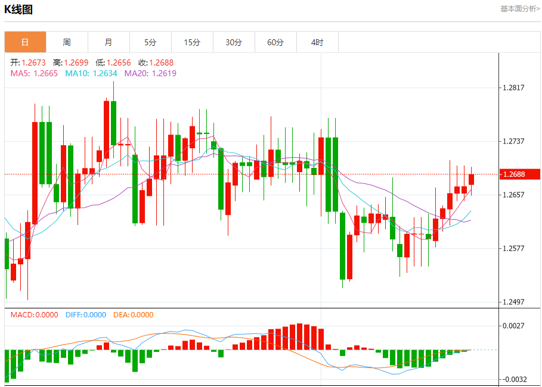Click the MA5 legend label
Image resolution: width=542 pixels, height=387 pixels.
34,73
